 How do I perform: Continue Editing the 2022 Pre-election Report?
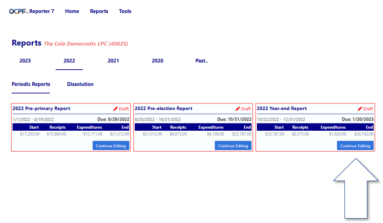[x=233, y=146]
